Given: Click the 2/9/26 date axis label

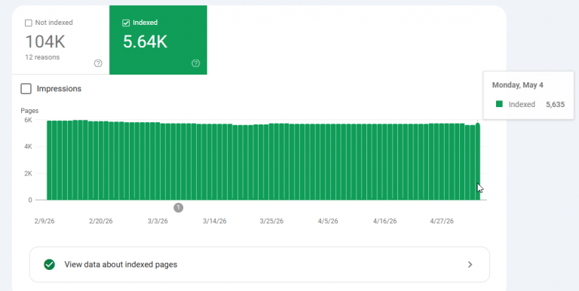Looking at the screenshot, I should click(x=44, y=221).
